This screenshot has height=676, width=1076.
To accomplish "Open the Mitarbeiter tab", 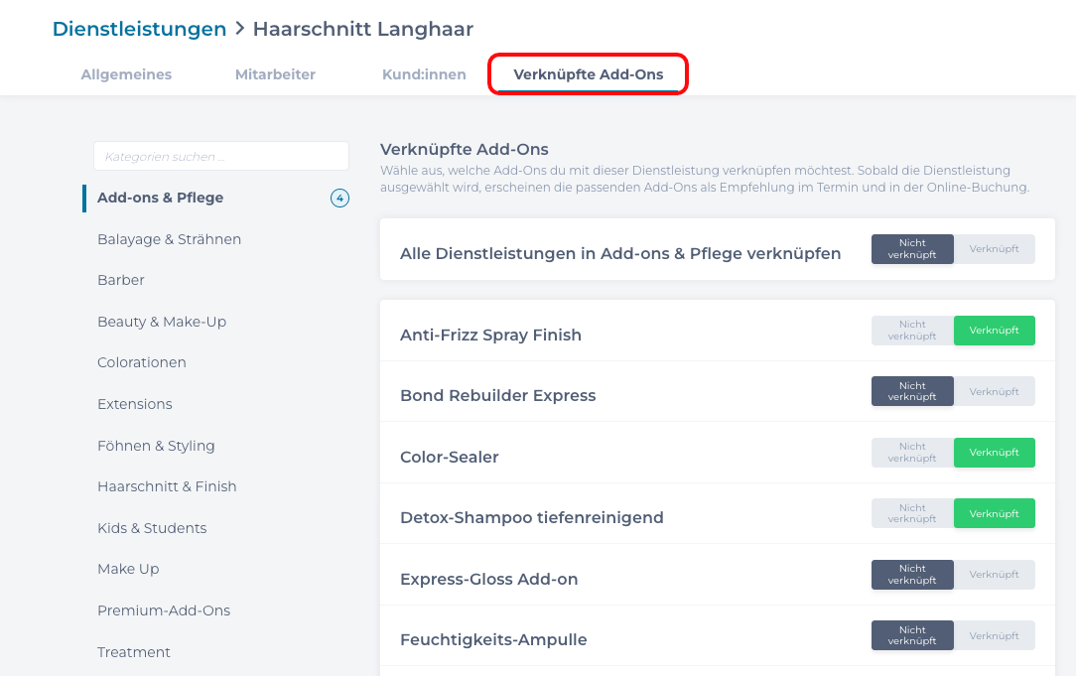I will pyautogui.click(x=275, y=73).
